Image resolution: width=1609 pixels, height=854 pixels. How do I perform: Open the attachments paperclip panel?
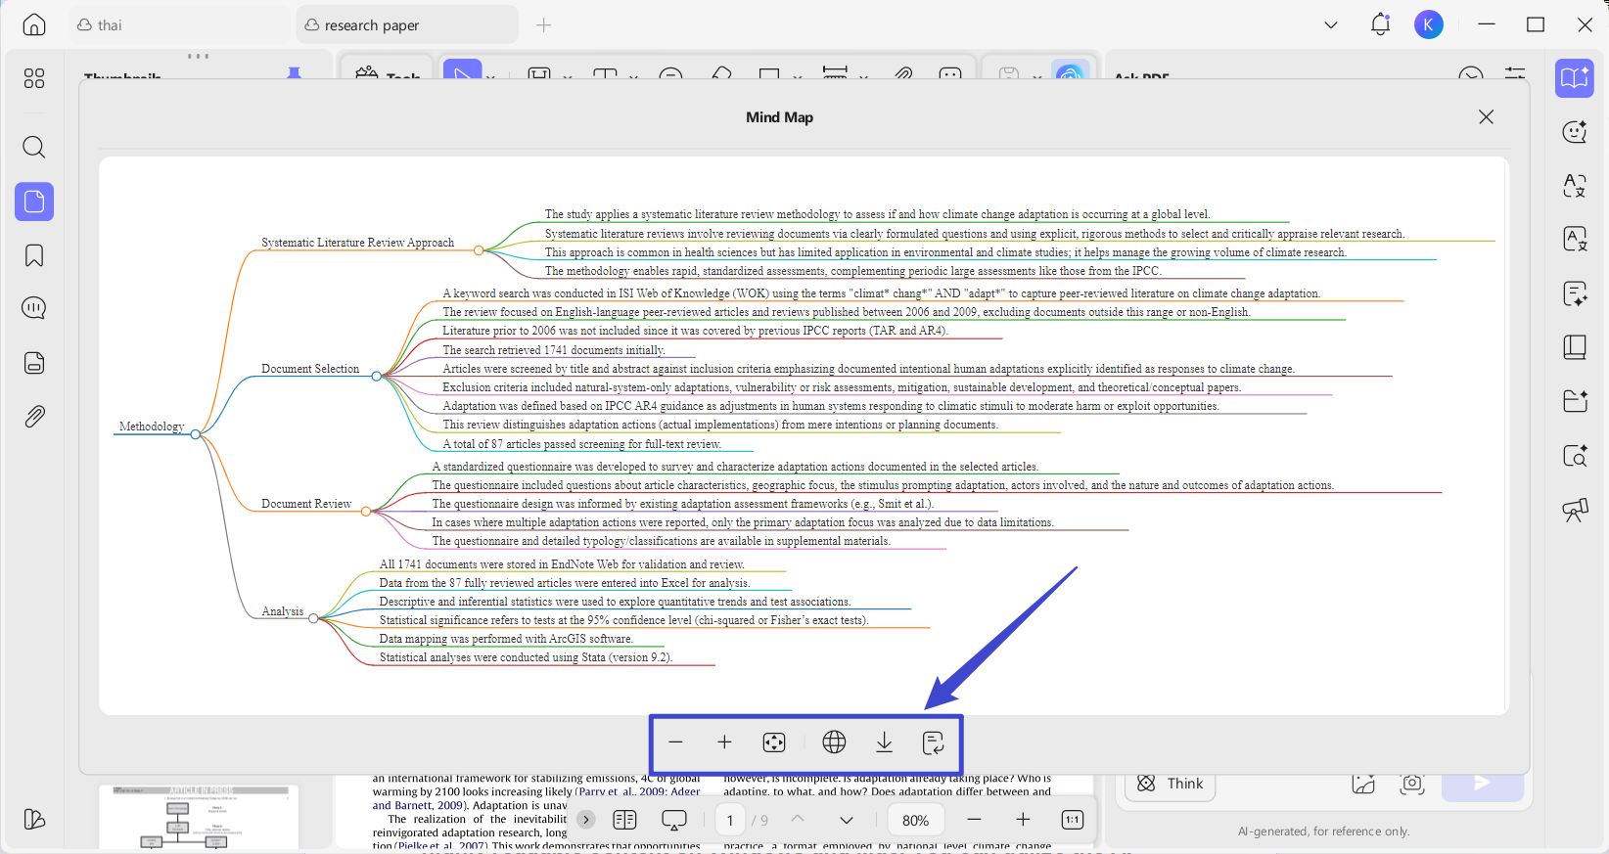pos(34,417)
